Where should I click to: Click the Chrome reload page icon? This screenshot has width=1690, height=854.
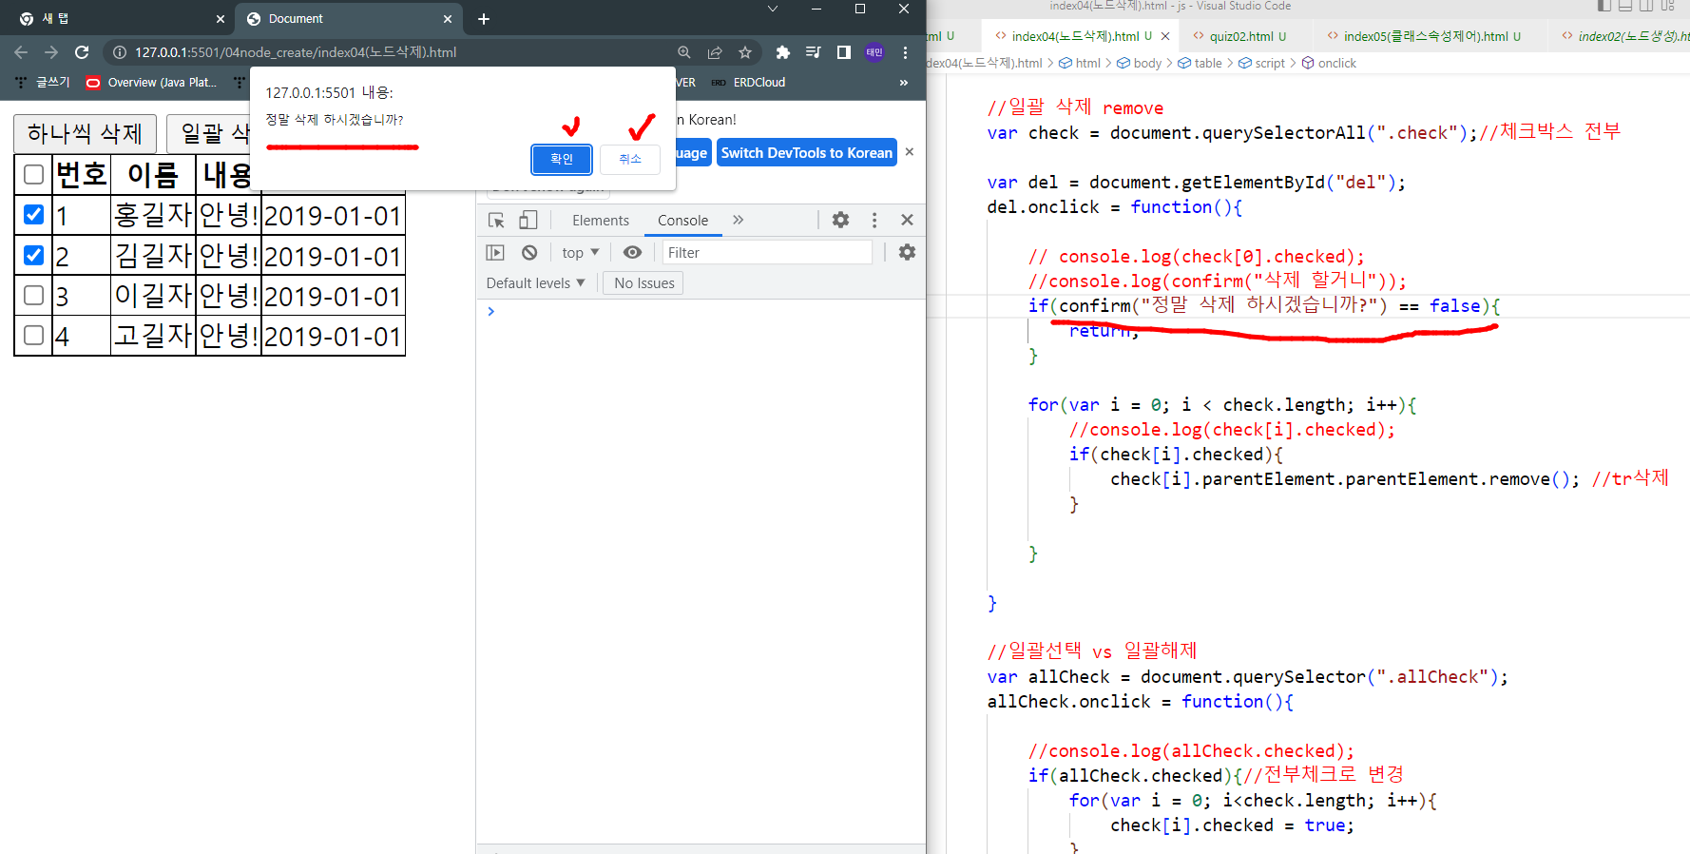click(82, 52)
